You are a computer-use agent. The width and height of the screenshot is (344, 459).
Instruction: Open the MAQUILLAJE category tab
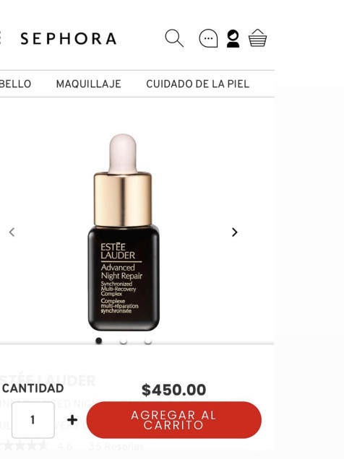[88, 84]
